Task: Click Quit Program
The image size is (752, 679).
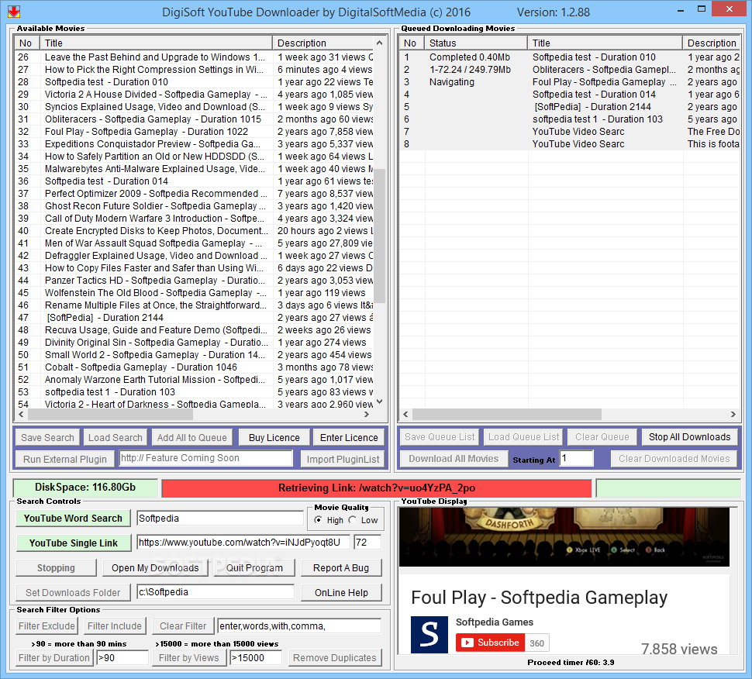Action: [254, 567]
